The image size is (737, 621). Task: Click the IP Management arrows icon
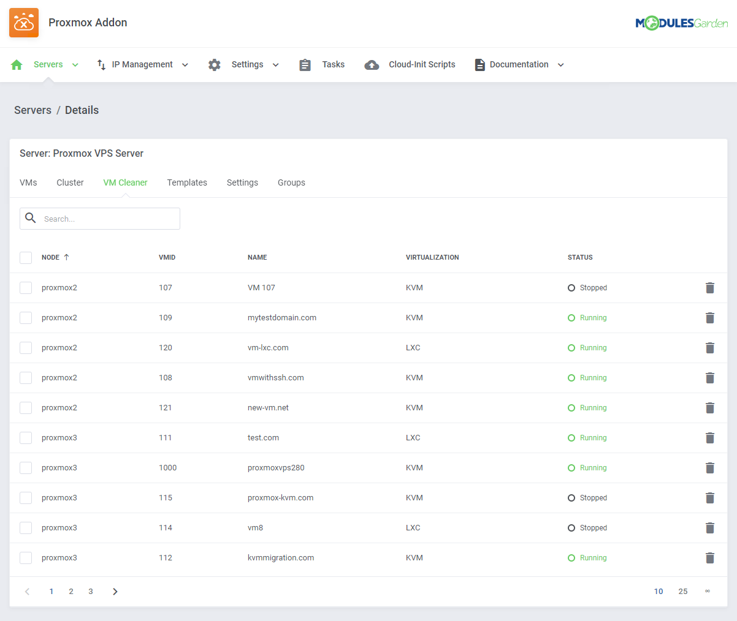(102, 65)
